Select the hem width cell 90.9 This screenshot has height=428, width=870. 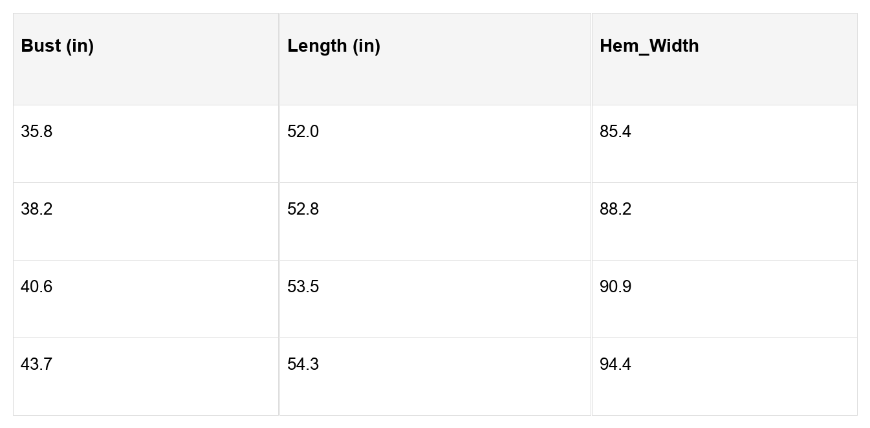pyautogui.click(x=615, y=287)
